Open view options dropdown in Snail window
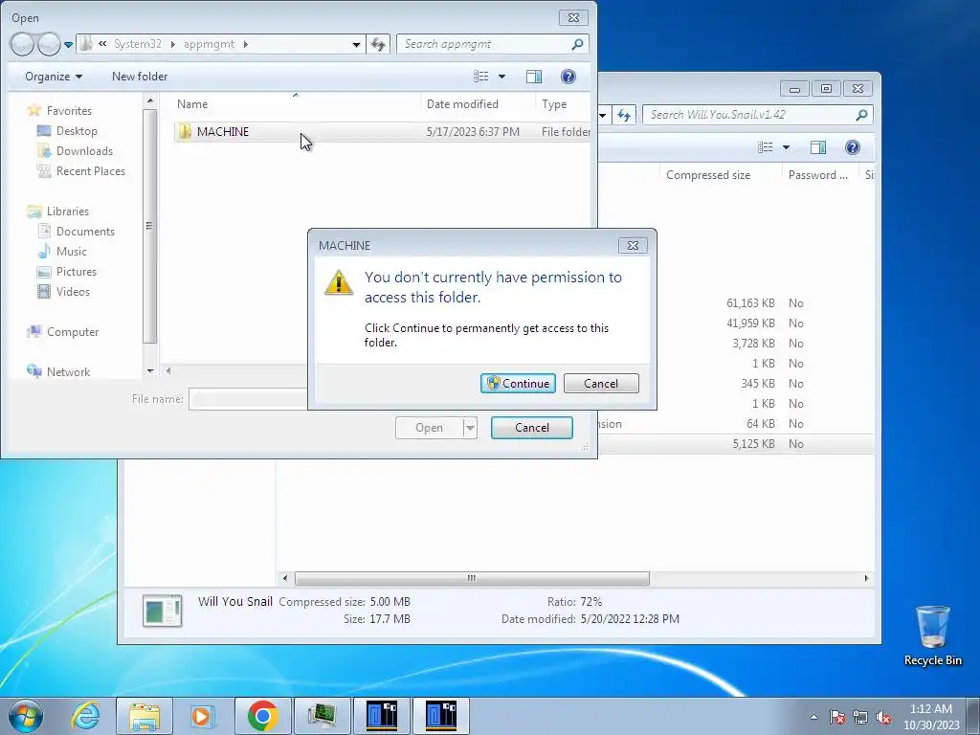The height and width of the screenshot is (735, 980). 787,147
